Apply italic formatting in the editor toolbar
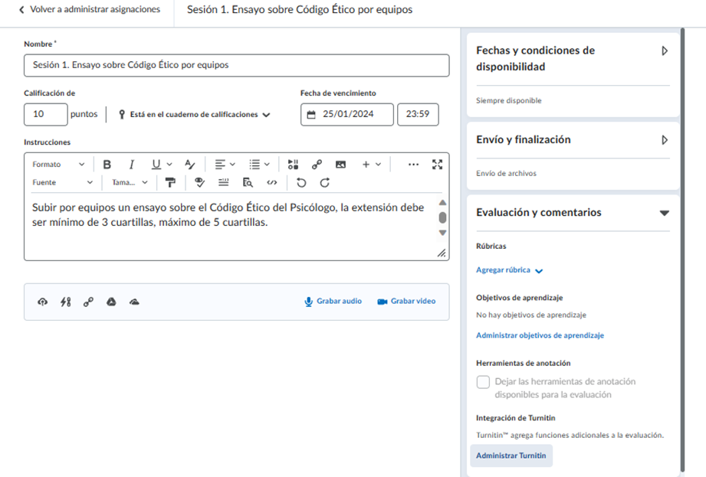 131,164
